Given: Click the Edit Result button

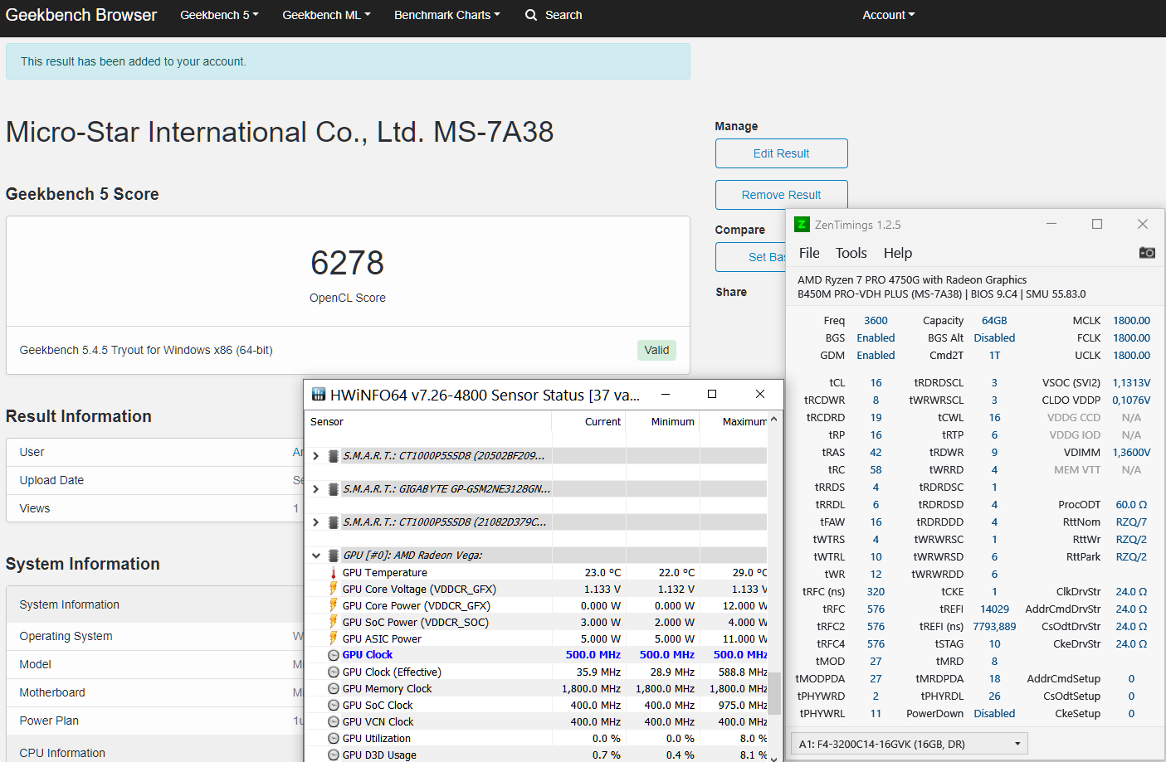Looking at the screenshot, I should click(x=782, y=153).
